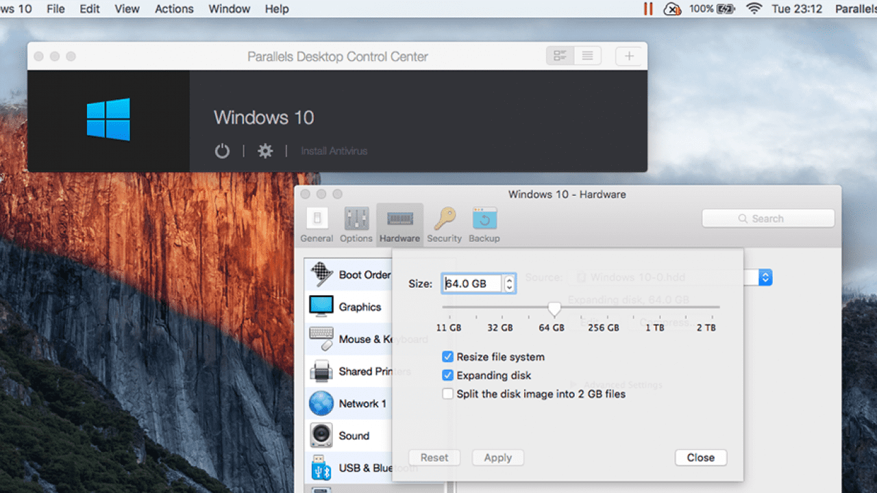
Task: Open the Source dropdown arrows
Action: [x=766, y=277]
